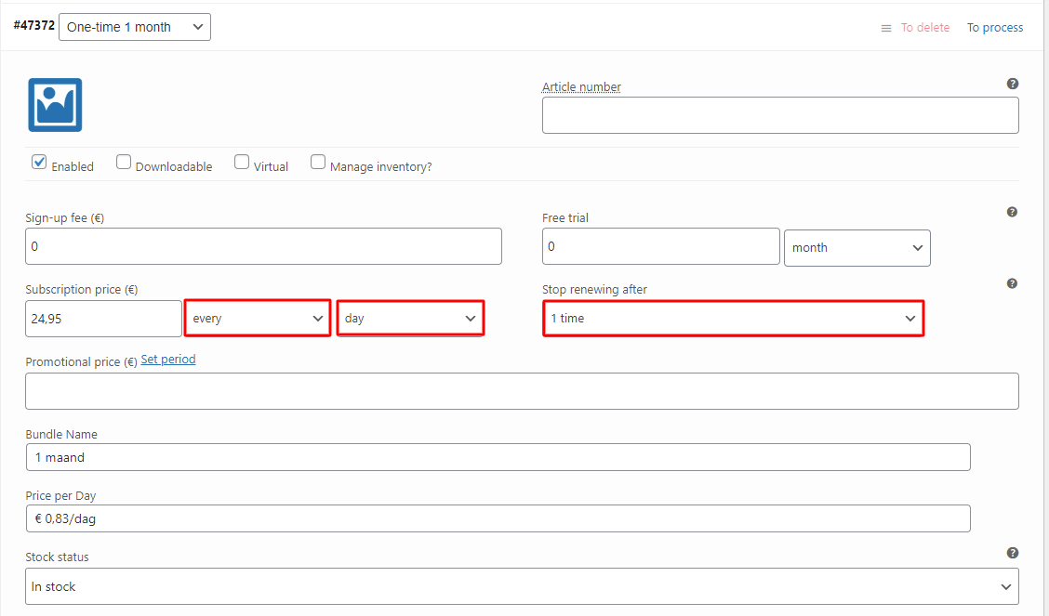The image size is (1049, 616).
Task: Click help icon beside Free trial field
Action: [x=1013, y=212]
